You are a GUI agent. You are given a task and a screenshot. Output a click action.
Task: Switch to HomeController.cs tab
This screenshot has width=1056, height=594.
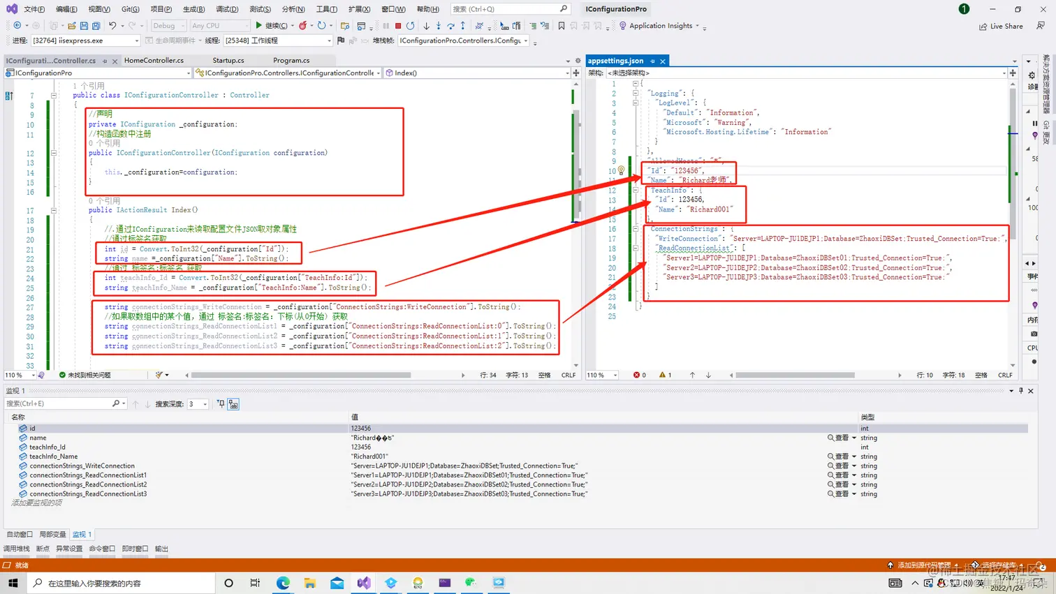[154, 61]
